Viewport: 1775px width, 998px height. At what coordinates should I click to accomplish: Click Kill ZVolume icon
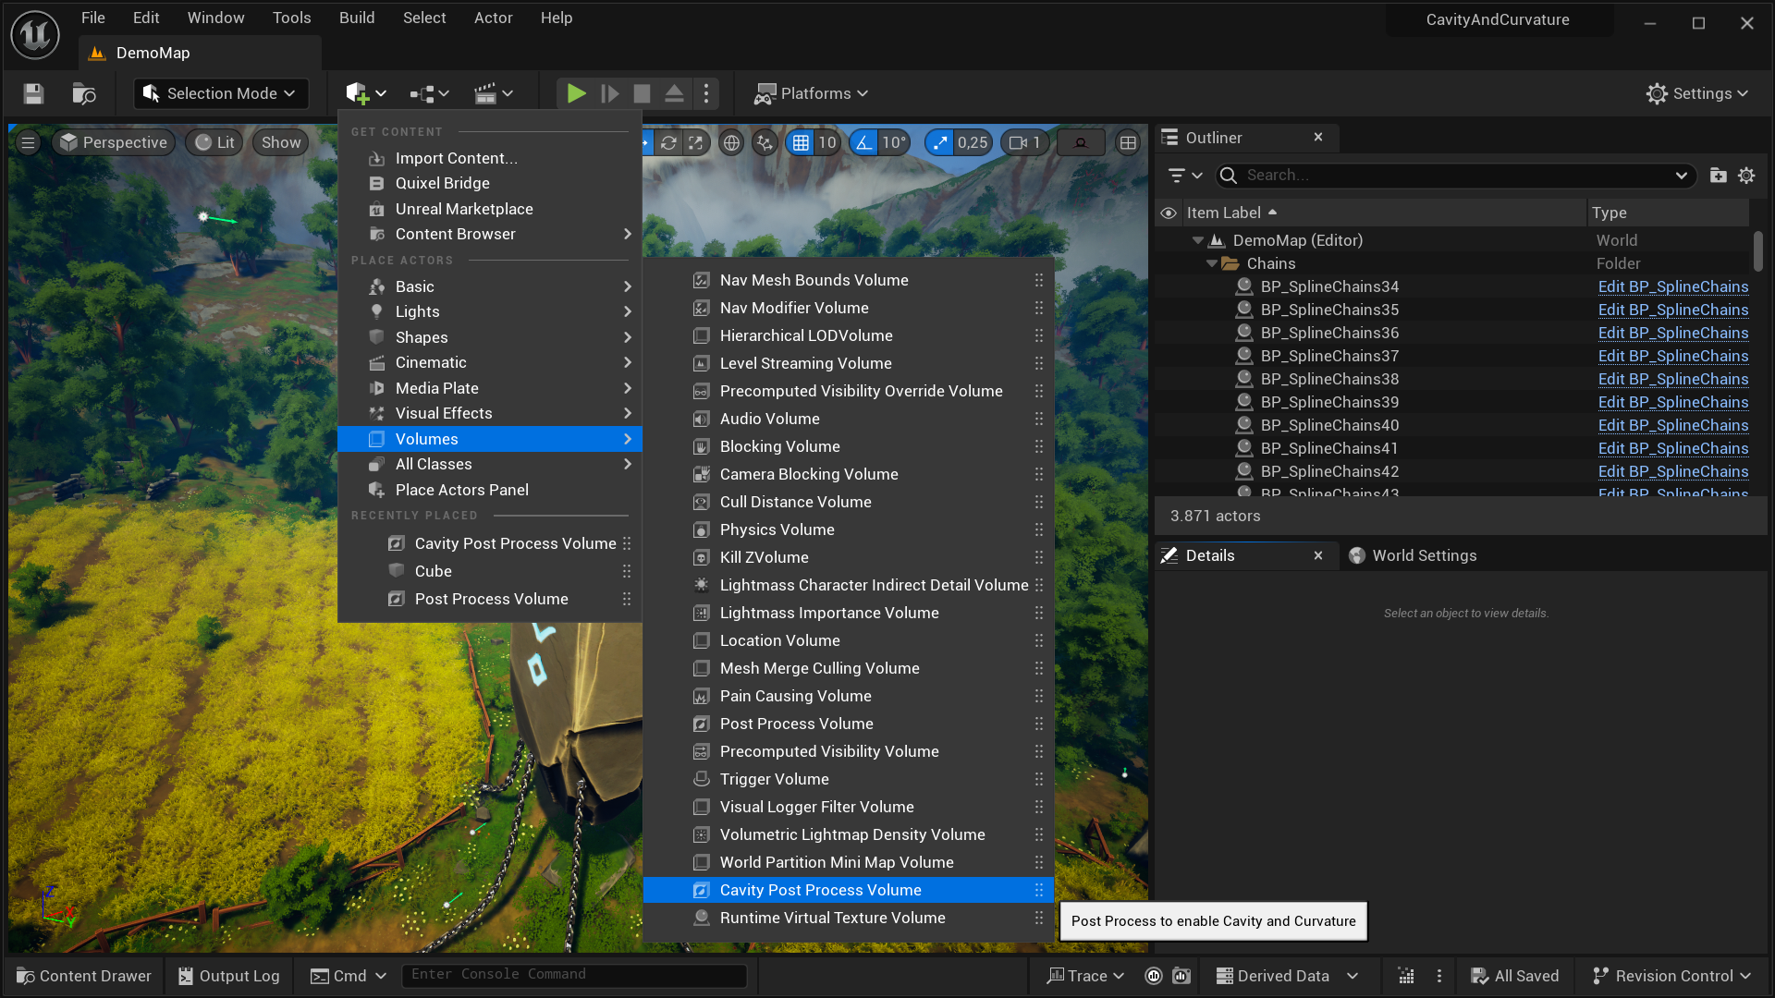pyautogui.click(x=702, y=557)
